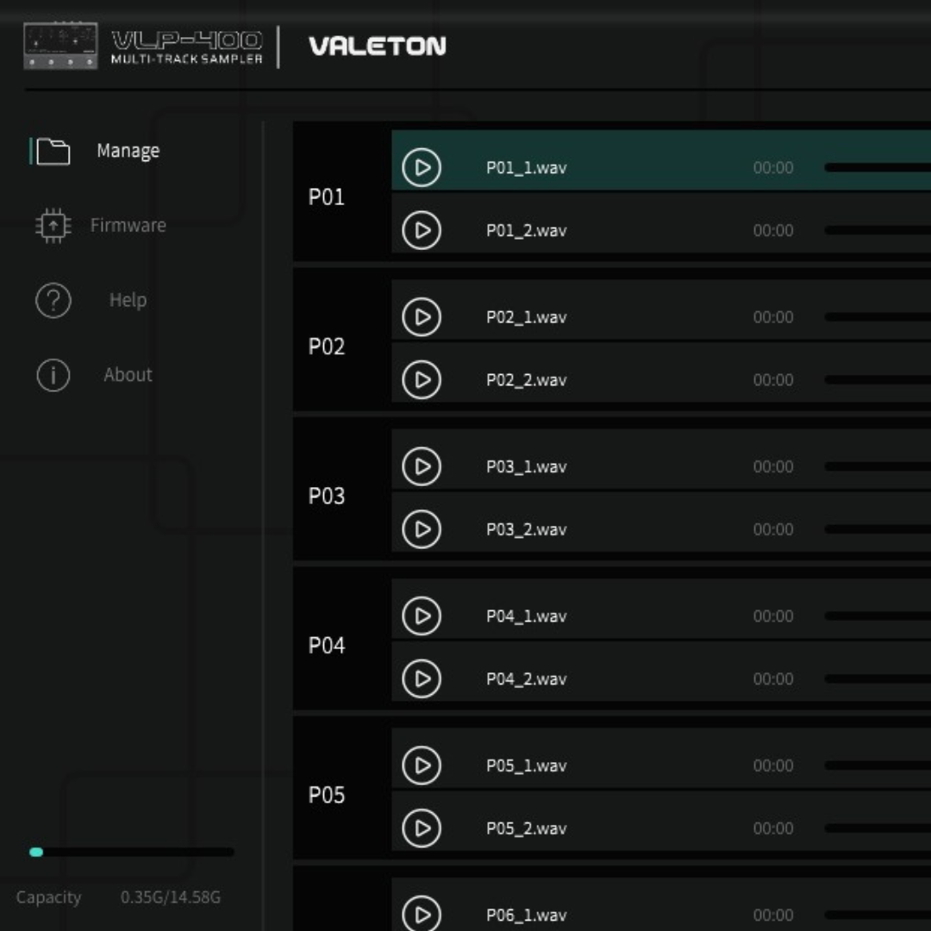The height and width of the screenshot is (931, 931).
Task: Preview the P05_2.wav file
Action: (422, 828)
